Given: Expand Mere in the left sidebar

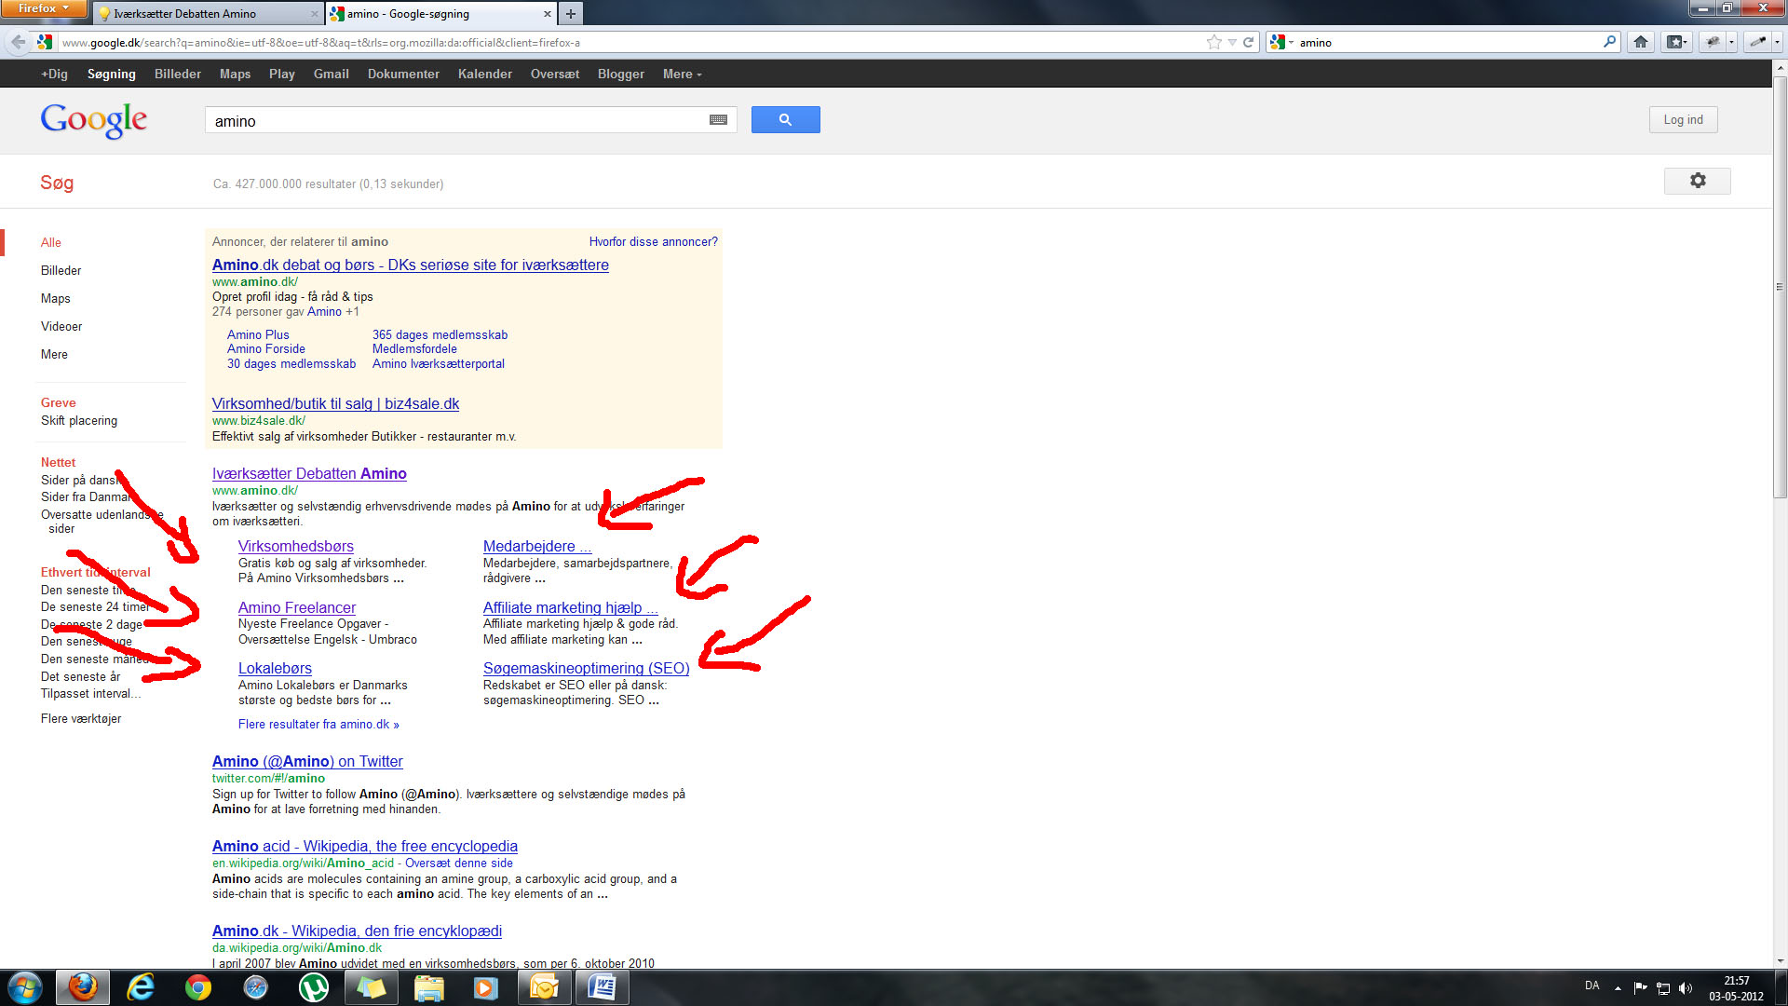Looking at the screenshot, I should pos(54,354).
